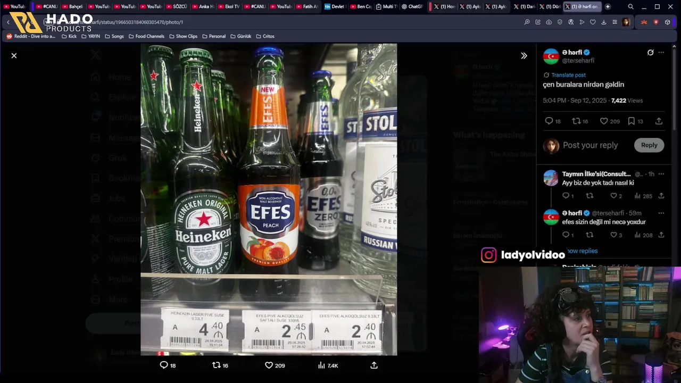Click the @terseharfi handle under the name
Screen dimensions: 681x383
578,61
